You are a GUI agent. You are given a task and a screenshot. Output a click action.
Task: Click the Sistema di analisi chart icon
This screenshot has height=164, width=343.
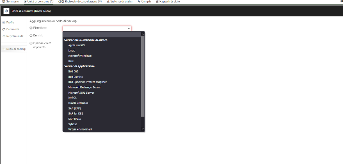(x=108, y=2)
